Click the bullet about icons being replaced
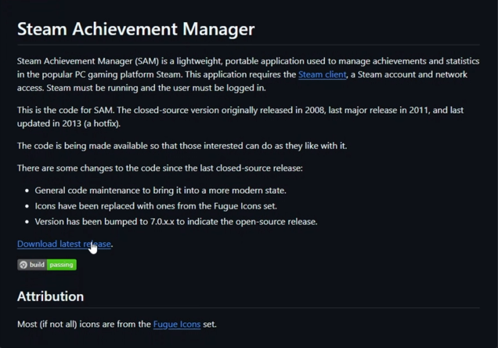 tap(155, 206)
